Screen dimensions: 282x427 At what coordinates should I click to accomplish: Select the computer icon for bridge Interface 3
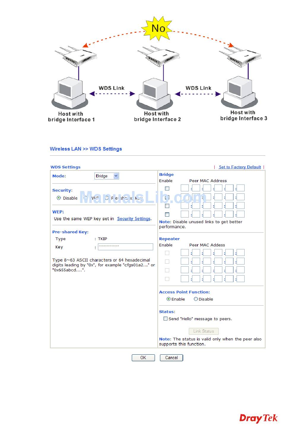[x=239, y=92]
